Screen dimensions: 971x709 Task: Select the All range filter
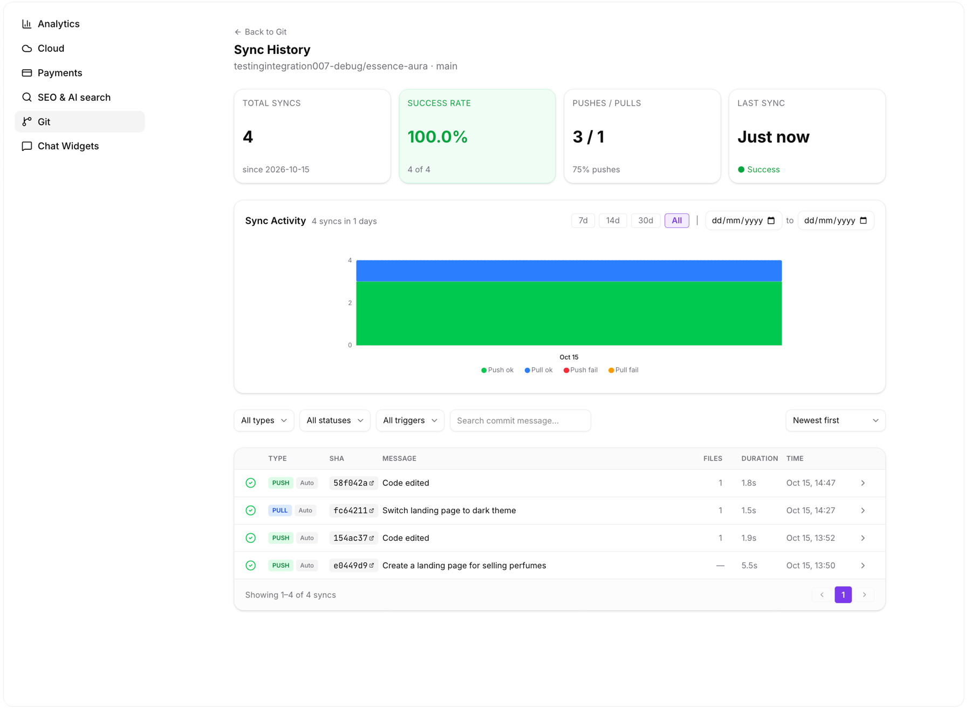pyautogui.click(x=676, y=221)
